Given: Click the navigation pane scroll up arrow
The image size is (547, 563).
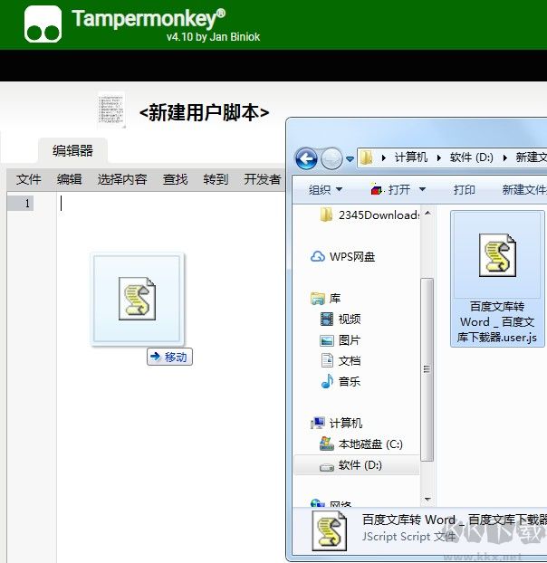Looking at the screenshot, I should pos(427,213).
